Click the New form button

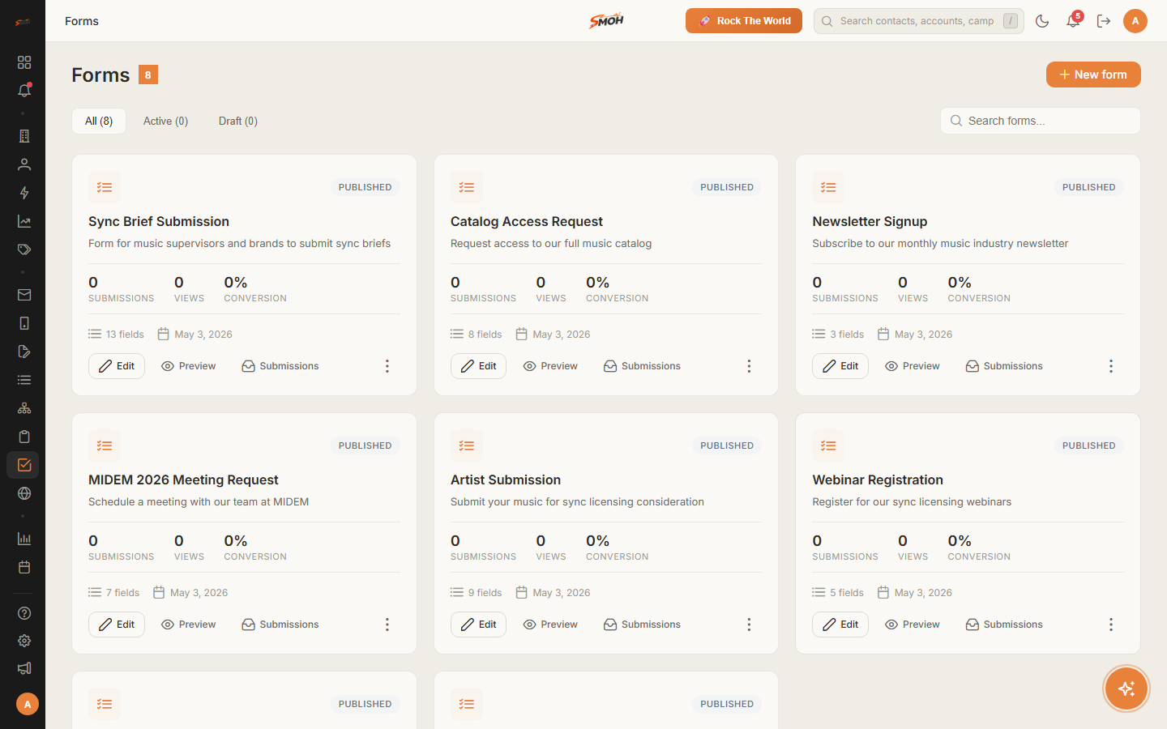click(1093, 75)
